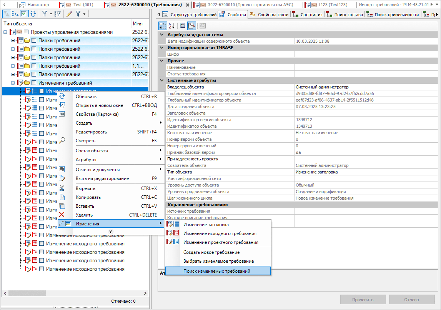Click the pencil edit icon in the tree toolbar
The height and width of the screenshot is (310, 441).
69,14
